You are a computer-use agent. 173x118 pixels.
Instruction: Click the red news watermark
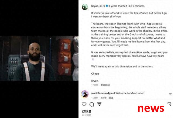pos(151,109)
